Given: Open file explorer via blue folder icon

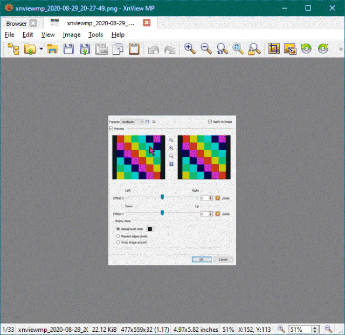Looking at the screenshot, I should click(52, 49).
